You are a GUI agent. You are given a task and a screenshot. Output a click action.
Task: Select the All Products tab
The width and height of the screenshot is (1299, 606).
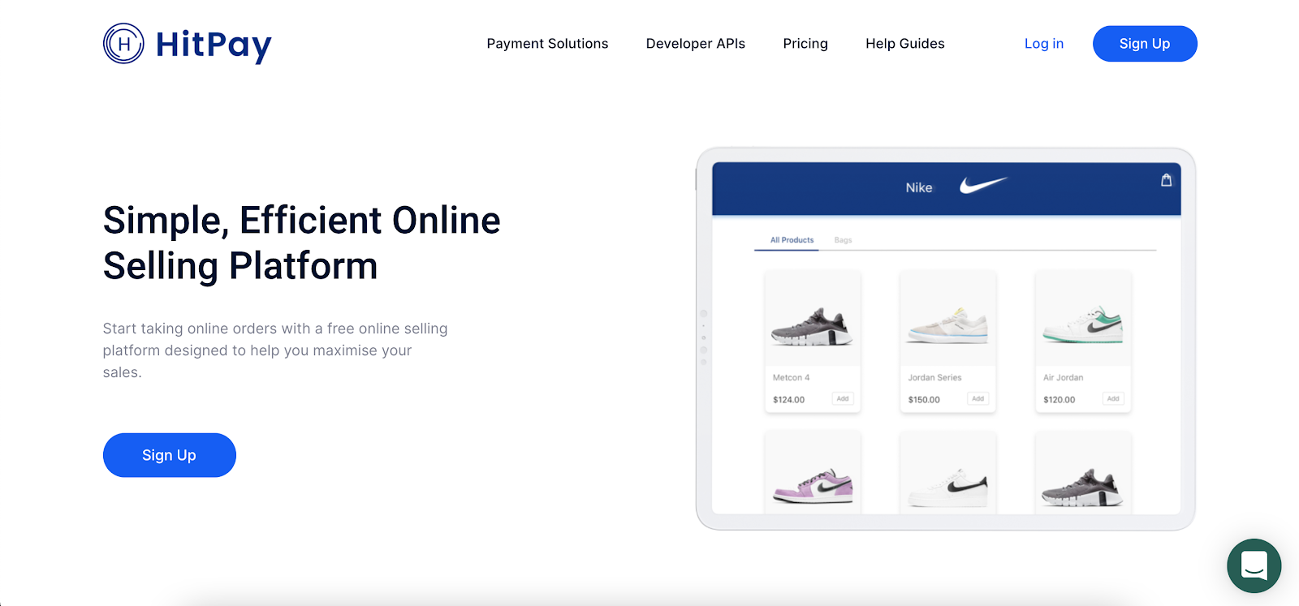tap(792, 240)
